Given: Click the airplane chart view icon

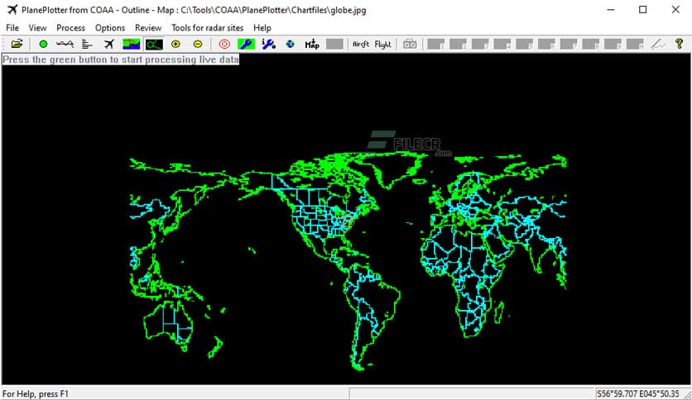Looking at the screenshot, I should point(109,45).
